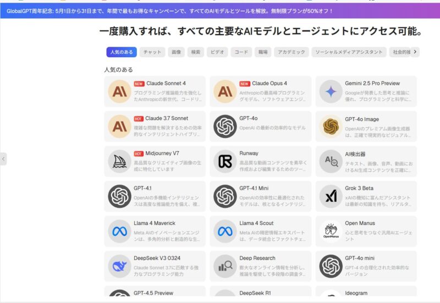The height and width of the screenshot is (303, 440).
Task: Click the golden GPT-4o Image icon
Action: [331, 126]
